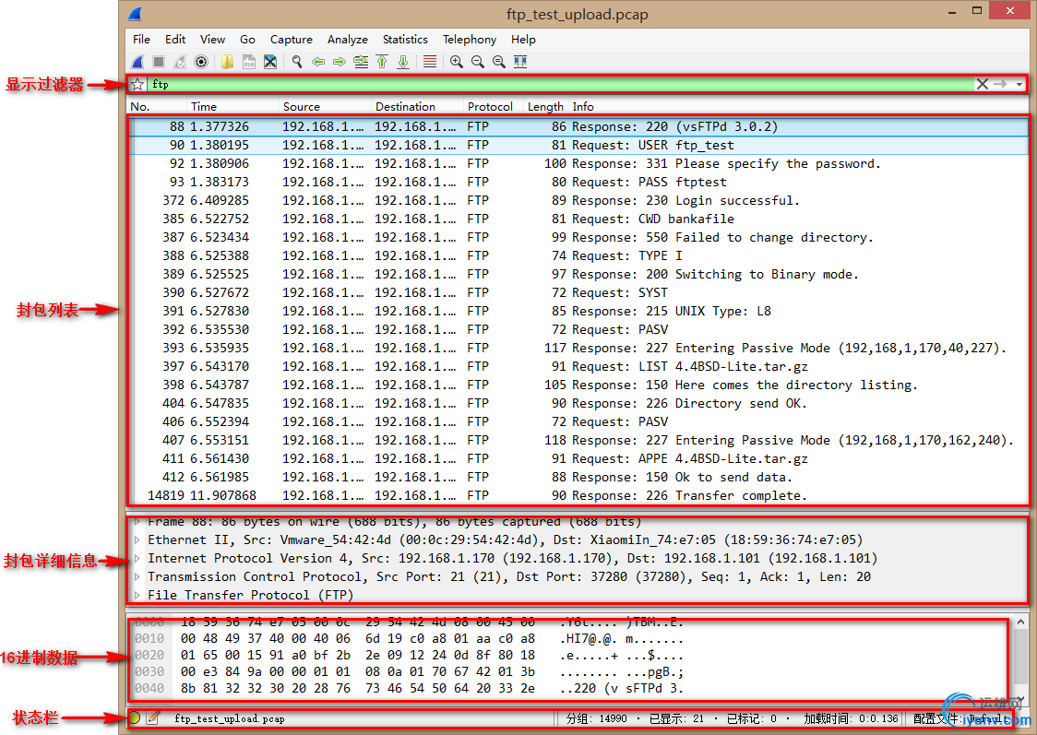This screenshot has width=1037, height=735.
Task: Toggle packet colorization with the striped lines icon
Action: click(x=430, y=62)
